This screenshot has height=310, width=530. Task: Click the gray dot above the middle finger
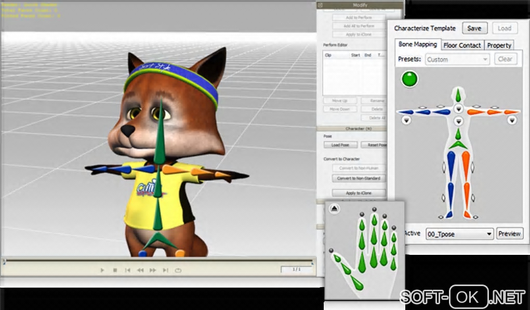tap(374, 210)
